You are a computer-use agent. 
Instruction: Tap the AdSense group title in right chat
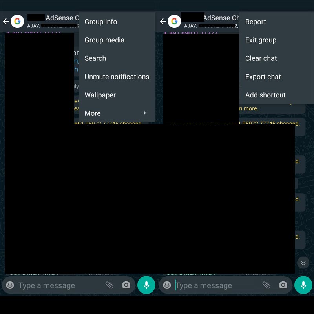click(x=222, y=18)
